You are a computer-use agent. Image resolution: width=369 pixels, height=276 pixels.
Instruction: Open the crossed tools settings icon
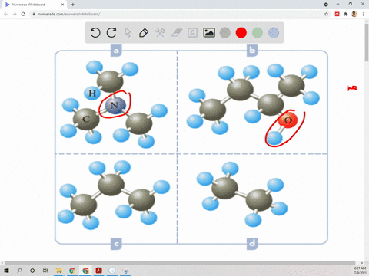(160, 33)
